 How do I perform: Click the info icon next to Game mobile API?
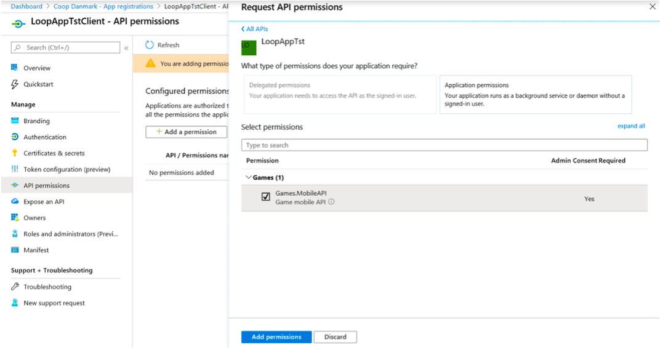[x=331, y=202]
